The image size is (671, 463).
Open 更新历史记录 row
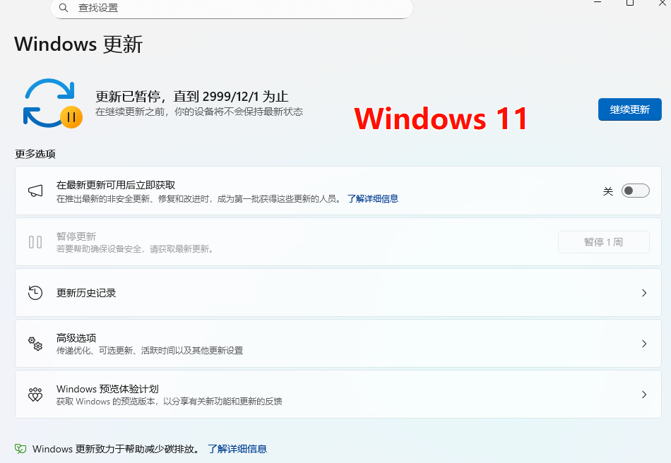pos(338,293)
